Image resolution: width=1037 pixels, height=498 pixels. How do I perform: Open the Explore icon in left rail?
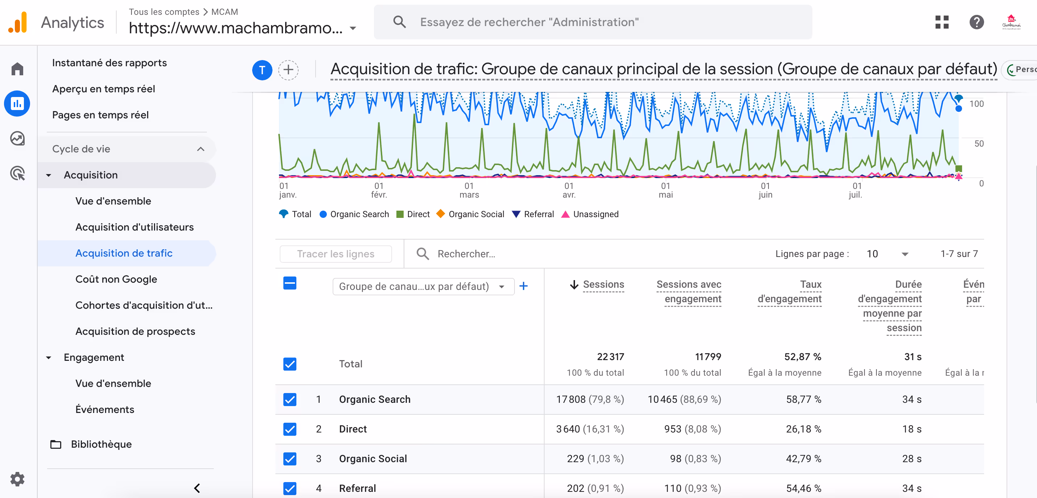tap(17, 138)
